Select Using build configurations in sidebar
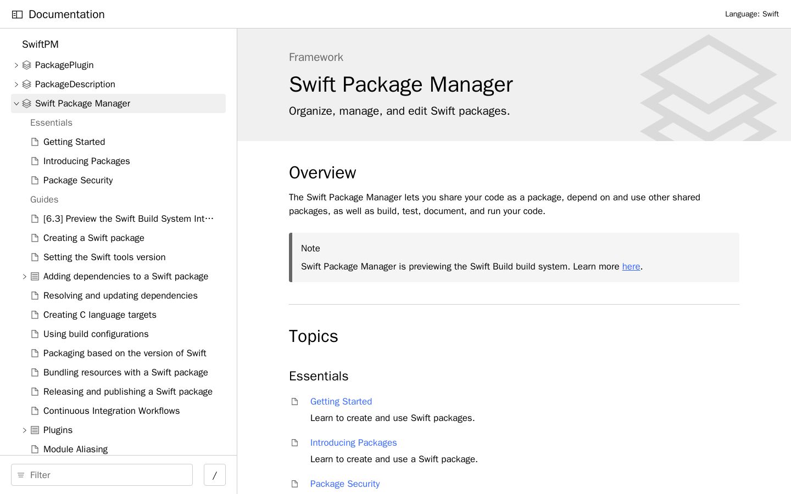The width and height of the screenshot is (791, 494). click(96, 334)
